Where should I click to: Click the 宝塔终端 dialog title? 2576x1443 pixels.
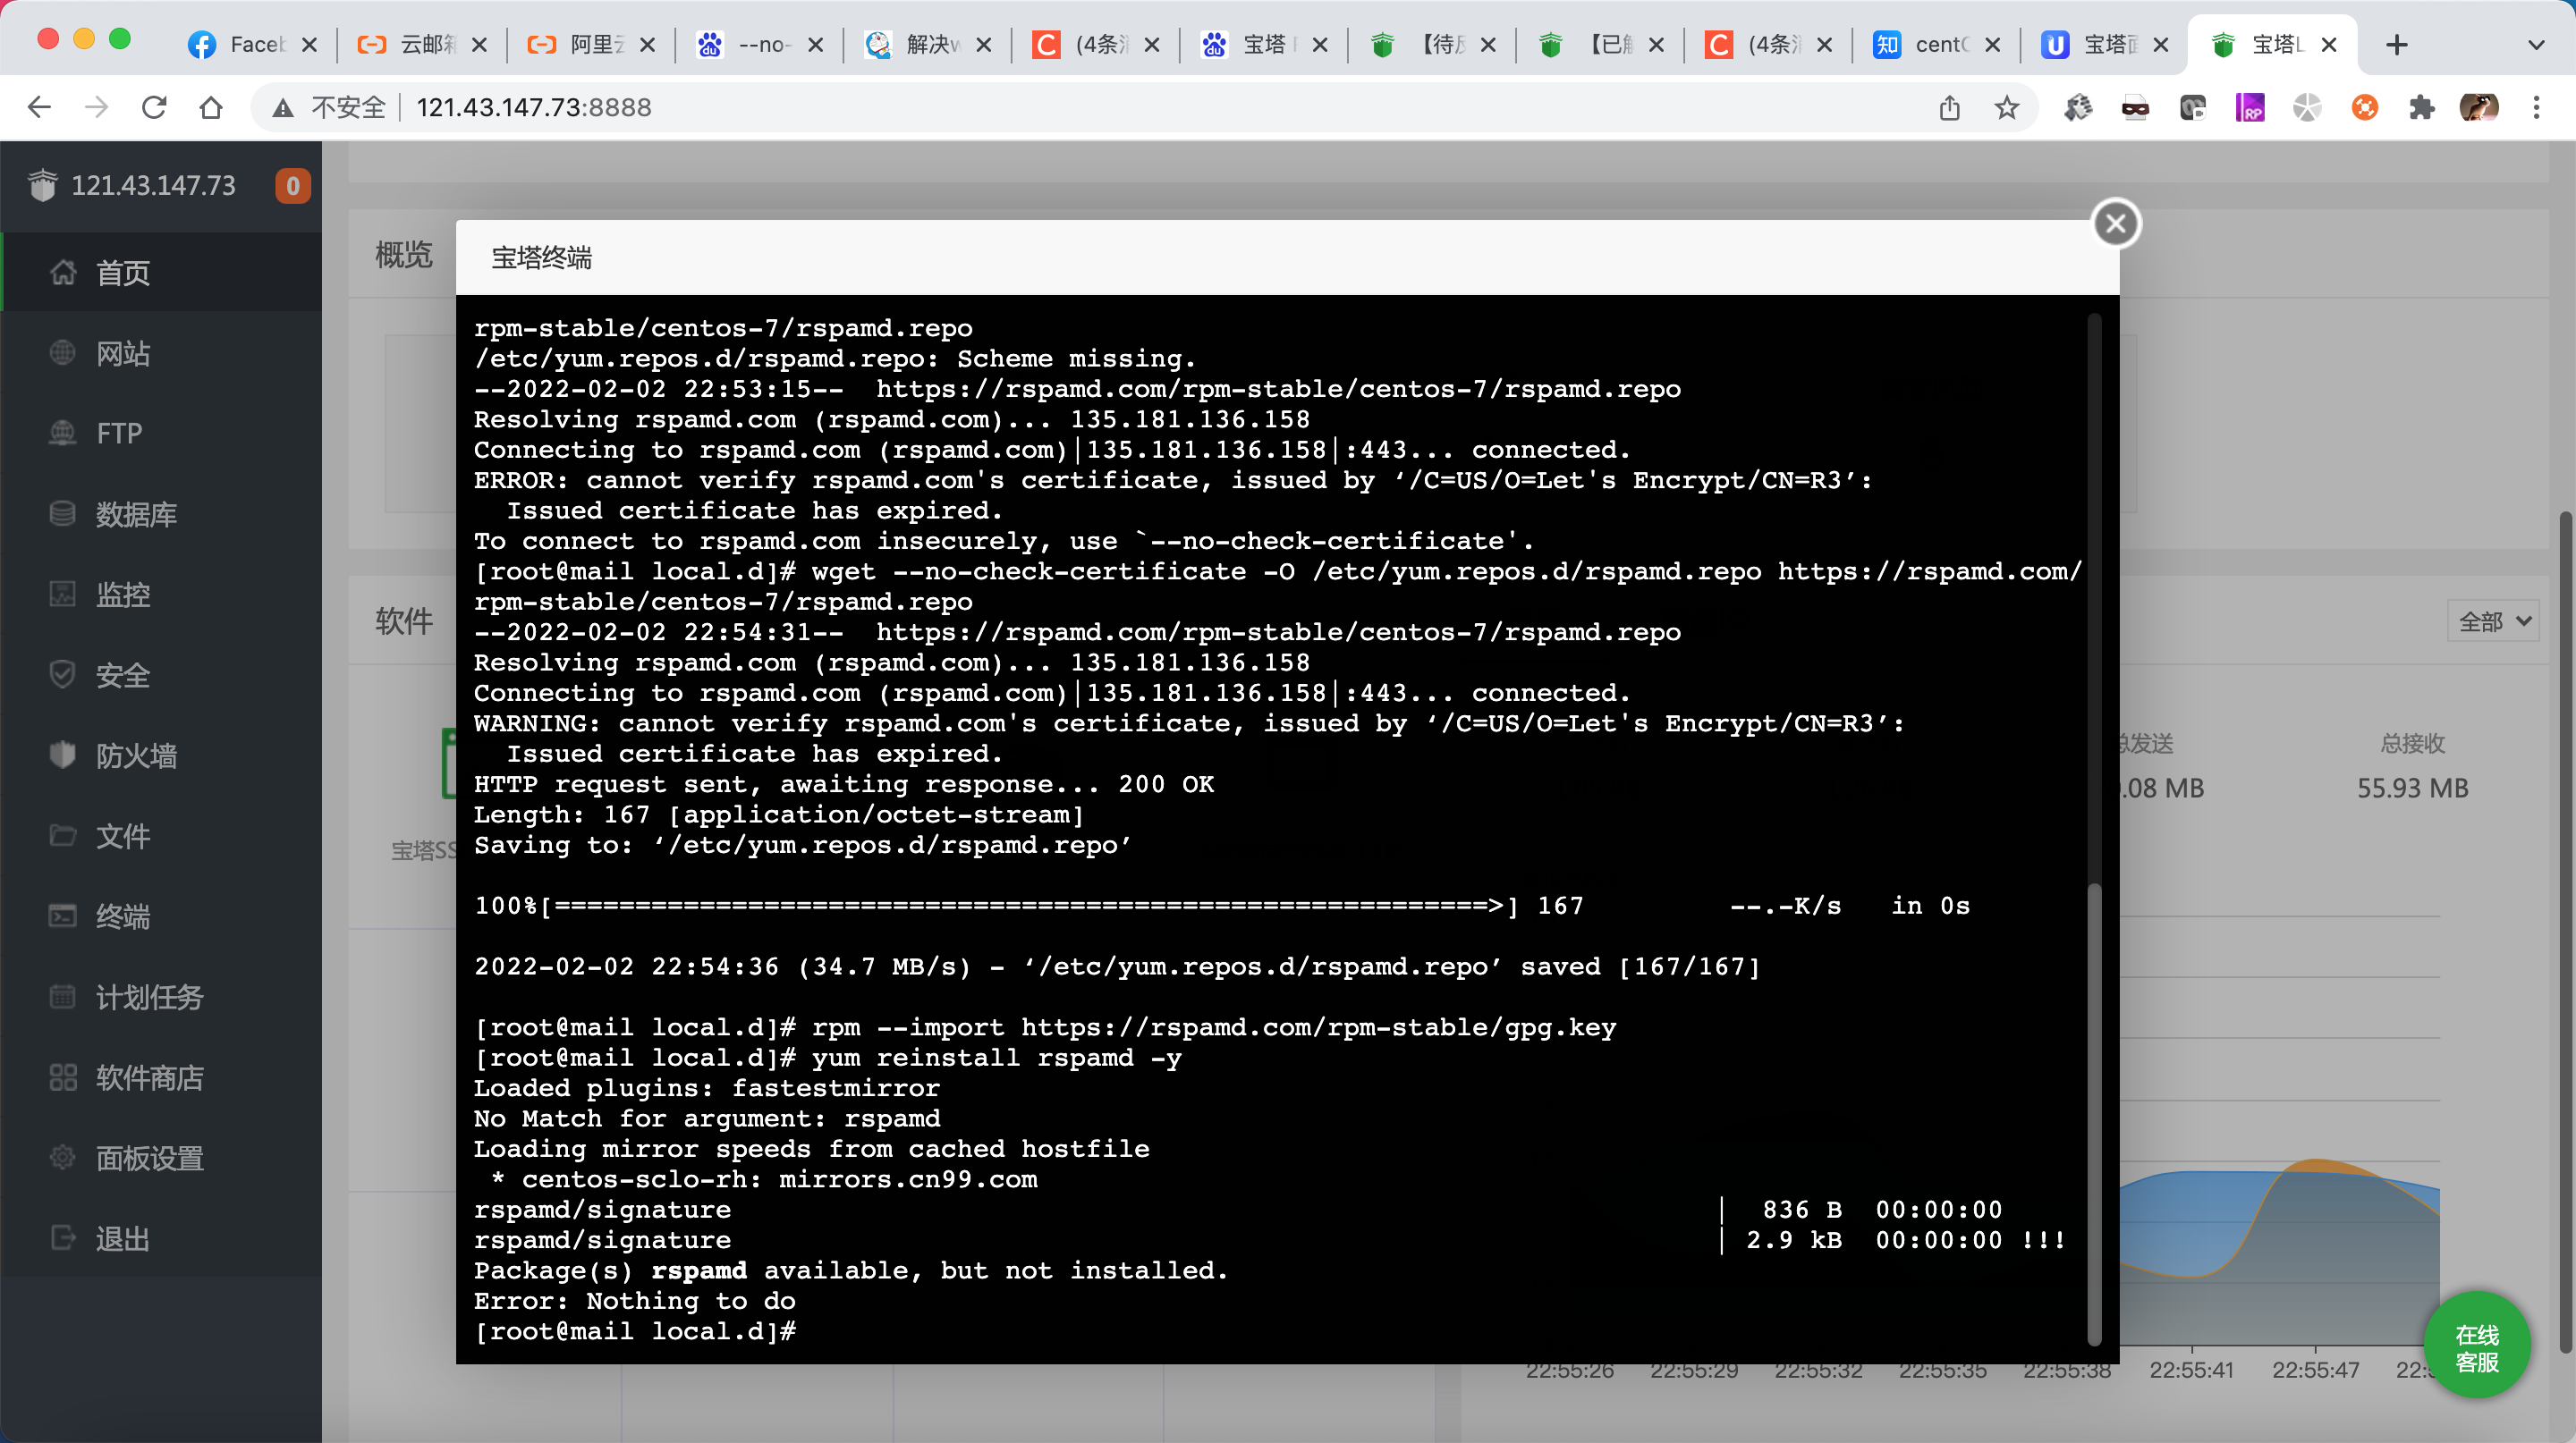point(542,257)
